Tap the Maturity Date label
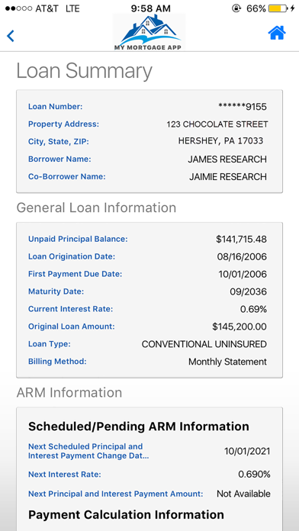The width and height of the screenshot is (299, 531). (56, 291)
